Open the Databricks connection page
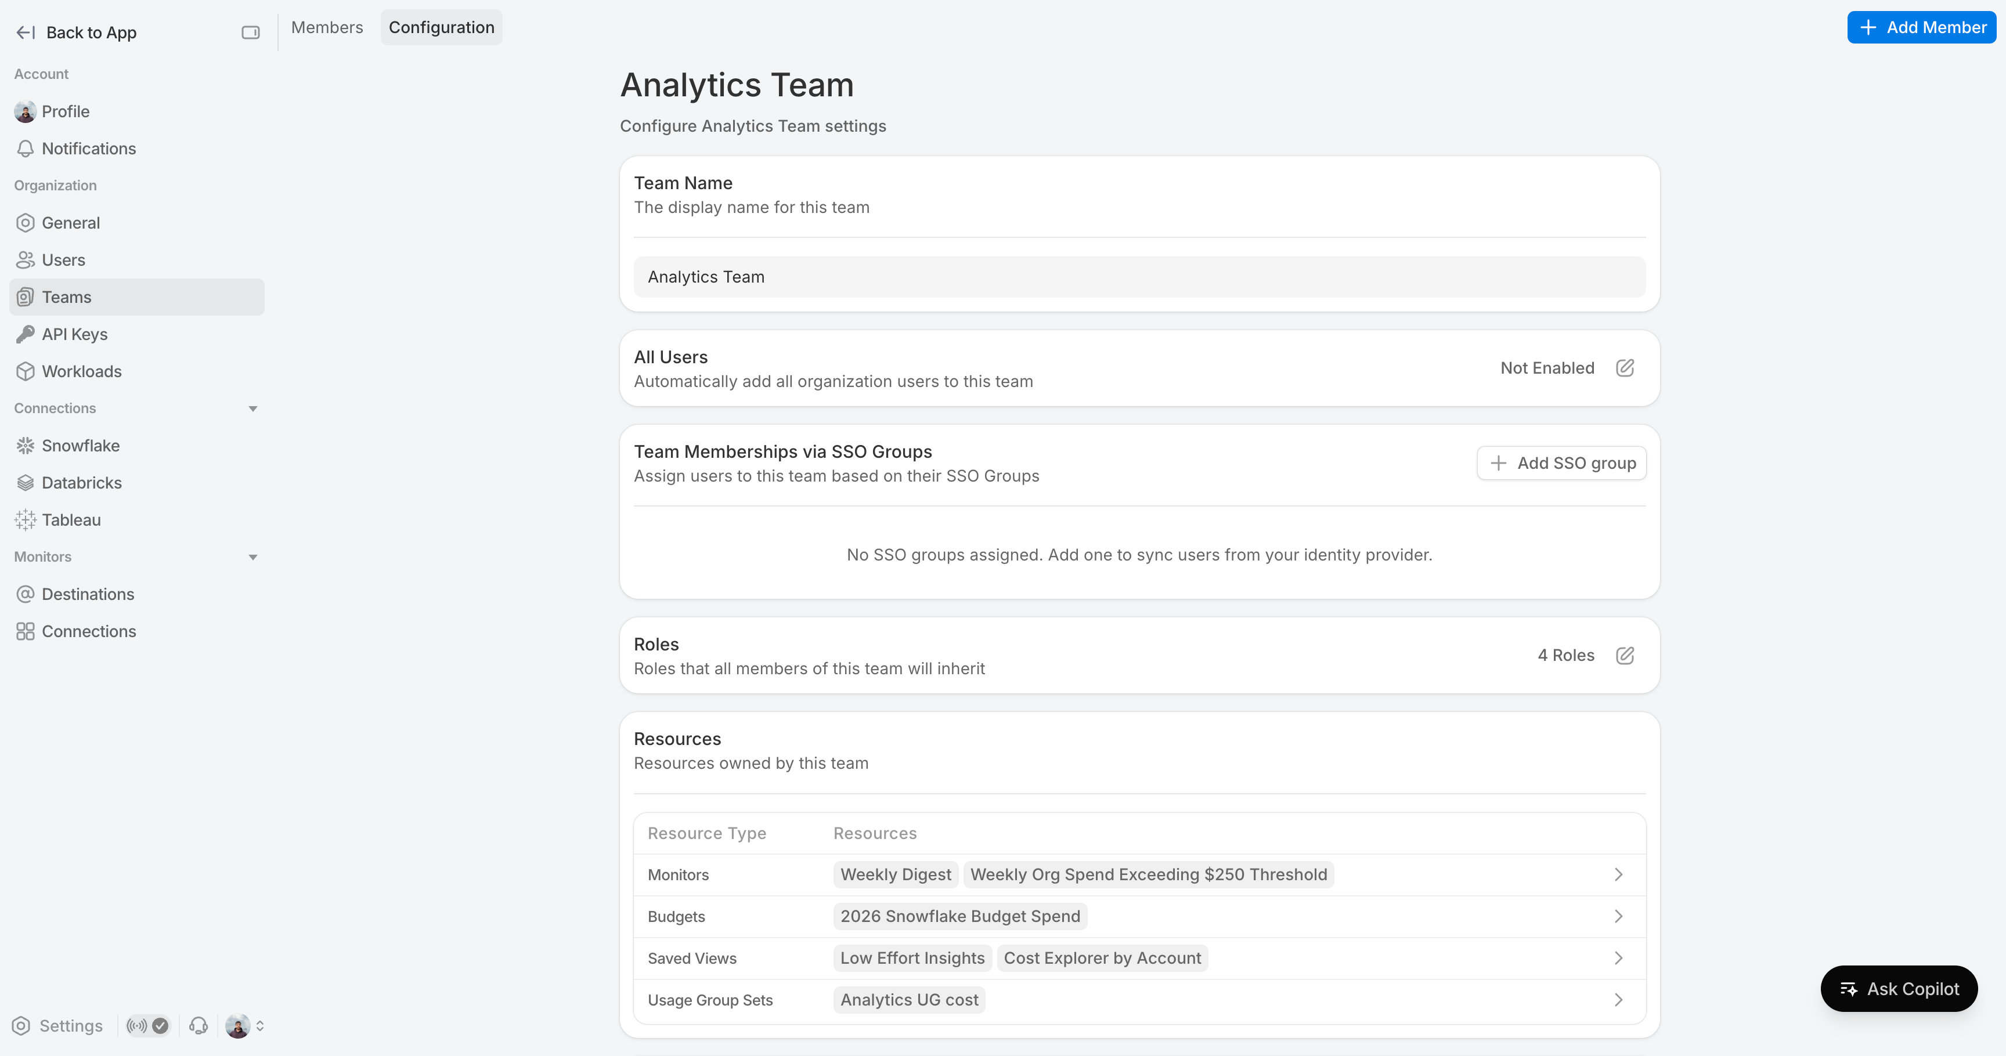Screen dimensions: 2006x1056 (x=81, y=483)
